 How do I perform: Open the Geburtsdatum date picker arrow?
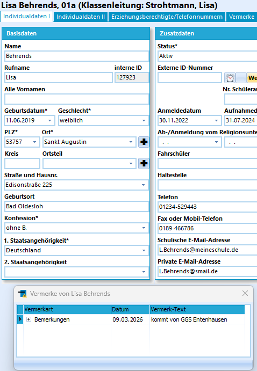[50, 120]
